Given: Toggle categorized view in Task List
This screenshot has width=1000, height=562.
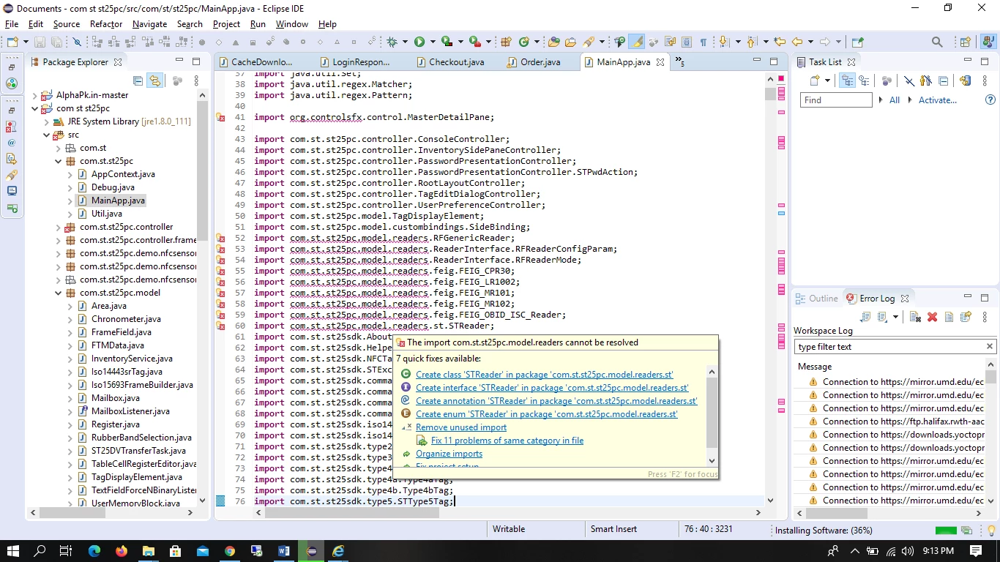Looking at the screenshot, I should click(x=848, y=80).
